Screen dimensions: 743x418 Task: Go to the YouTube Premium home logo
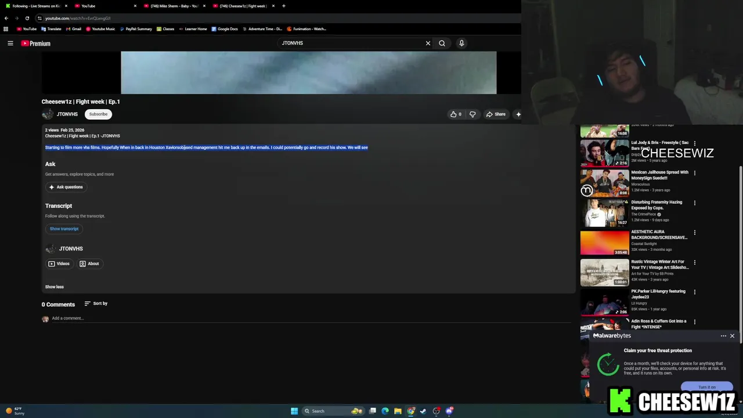point(36,43)
